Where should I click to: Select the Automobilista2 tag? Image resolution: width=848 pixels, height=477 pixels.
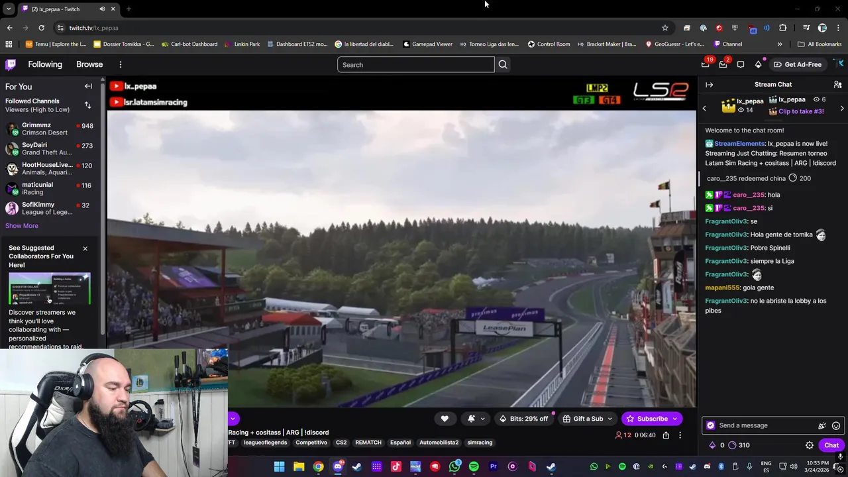[x=439, y=443]
